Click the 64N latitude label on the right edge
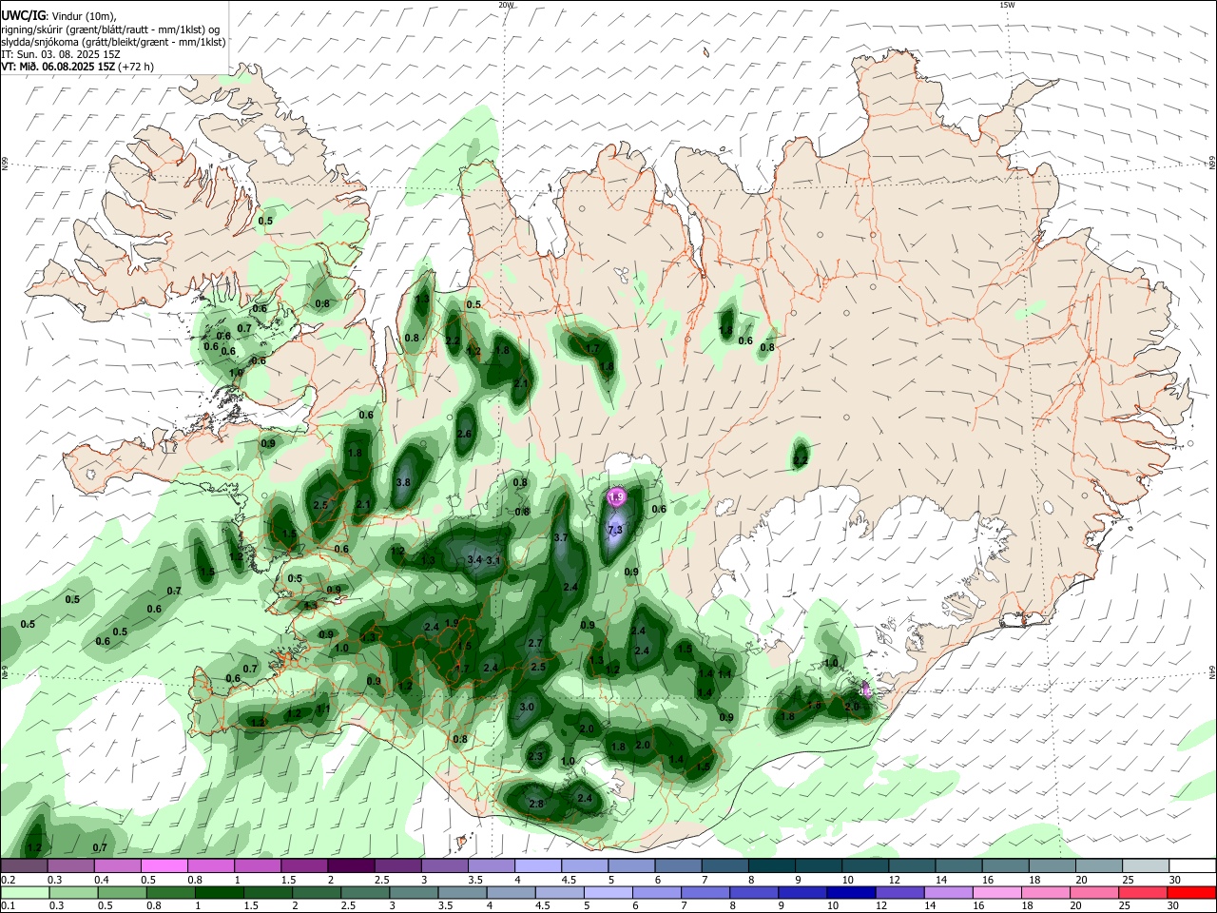This screenshot has height=913, width=1217. coord(1212,671)
